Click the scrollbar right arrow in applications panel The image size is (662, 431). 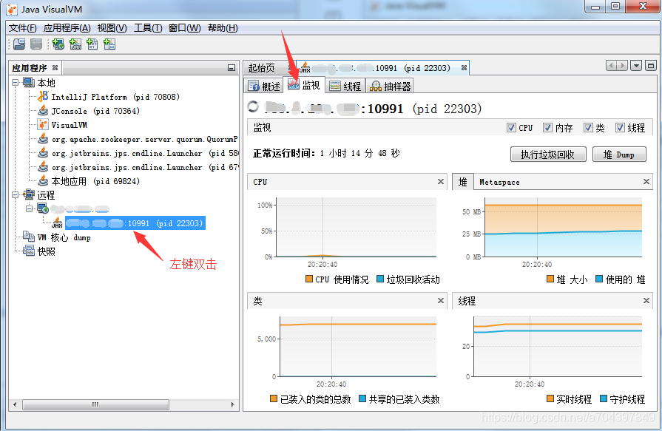232,404
